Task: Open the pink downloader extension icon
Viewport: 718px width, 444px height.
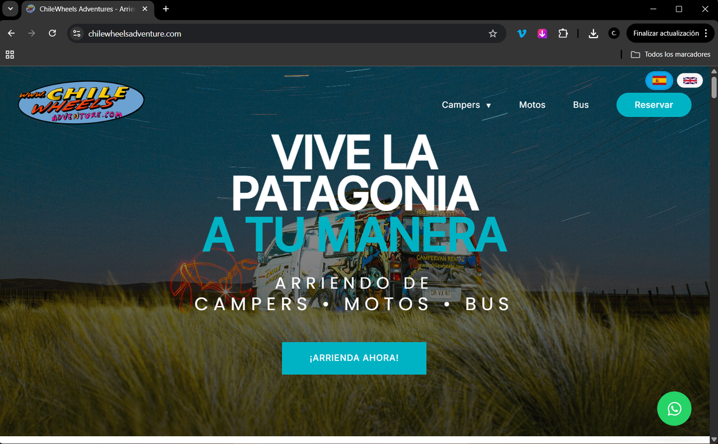Action: pos(542,34)
